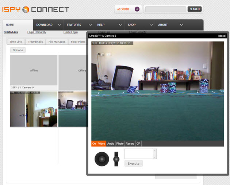The width and height of the screenshot is (230, 185).
Task: Open the Login Remotely link
Action: pyautogui.click(x=37, y=32)
